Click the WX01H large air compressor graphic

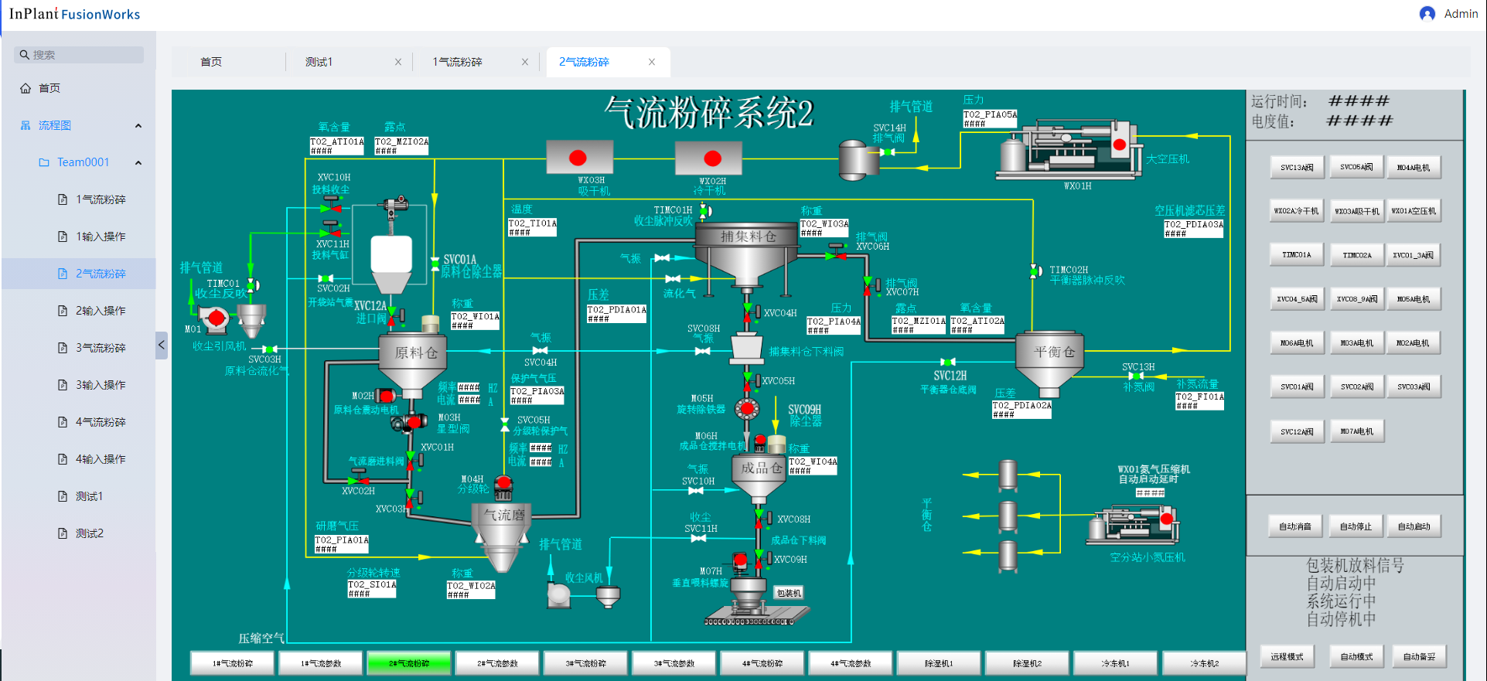[1069, 150]
